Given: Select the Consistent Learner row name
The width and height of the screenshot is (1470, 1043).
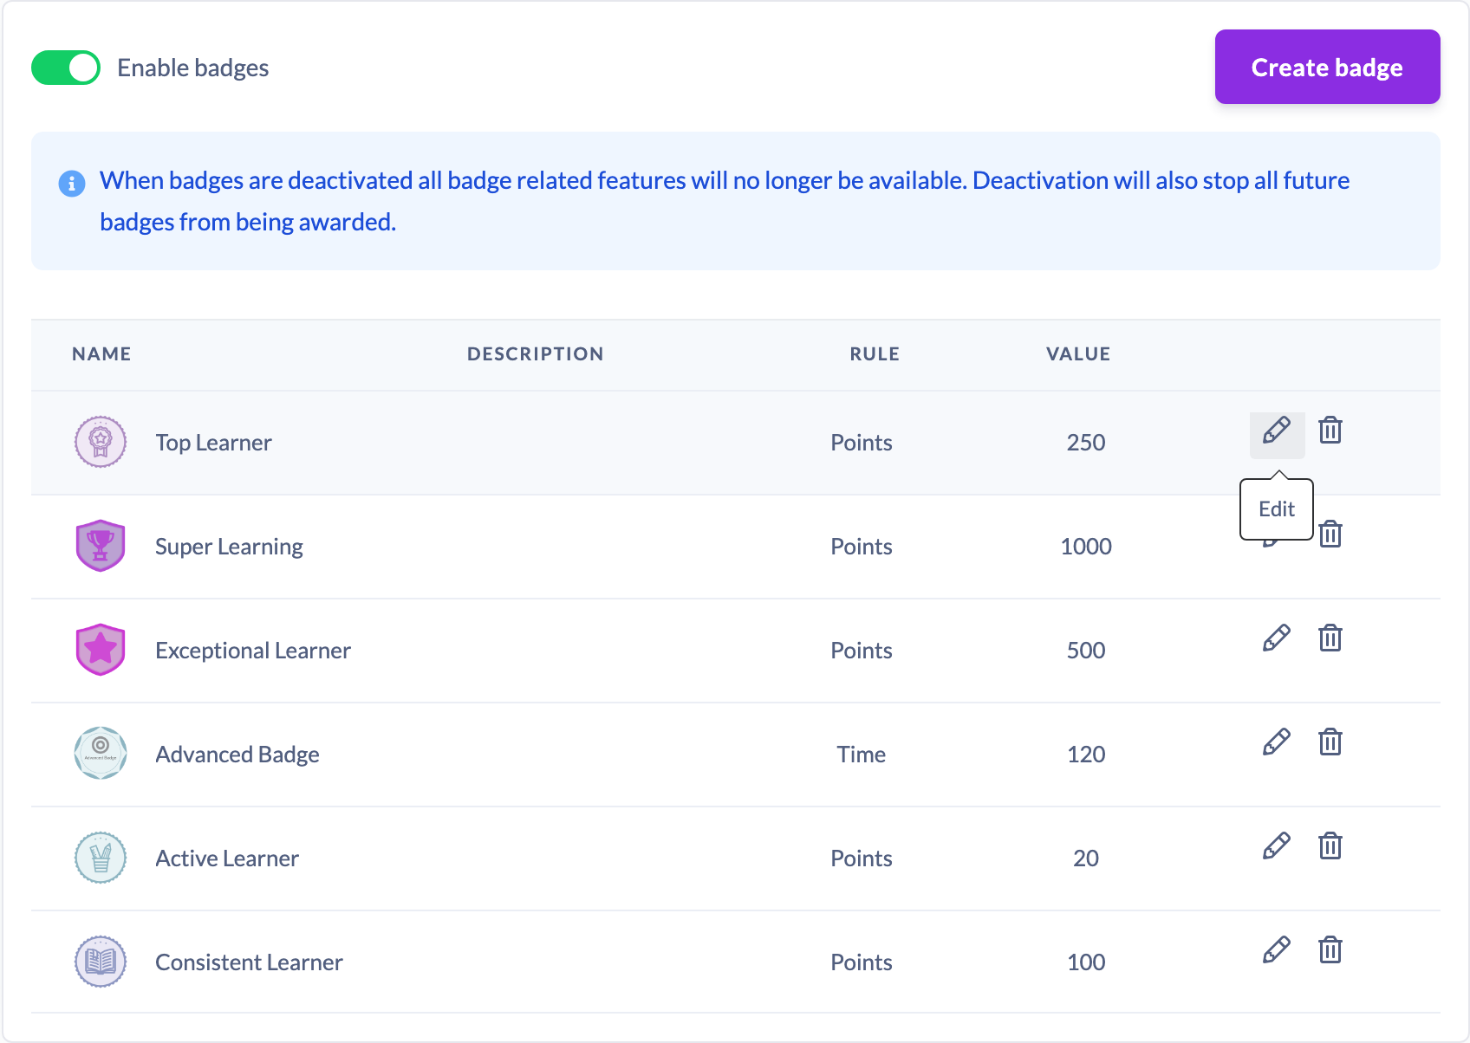Looking at the screenshot, I should (x=249, y=962).
